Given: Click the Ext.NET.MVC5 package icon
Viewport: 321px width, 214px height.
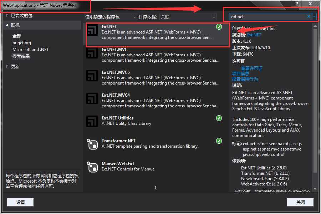Looking at the screenshot, I should pos(92,76).
